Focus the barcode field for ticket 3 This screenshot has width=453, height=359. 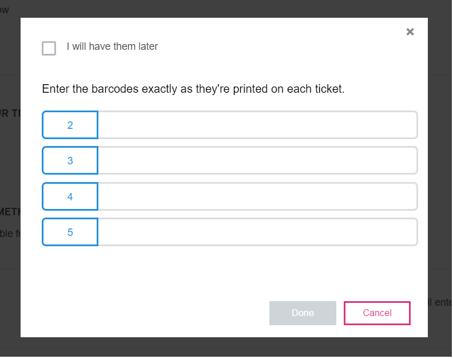click(257, 161)
